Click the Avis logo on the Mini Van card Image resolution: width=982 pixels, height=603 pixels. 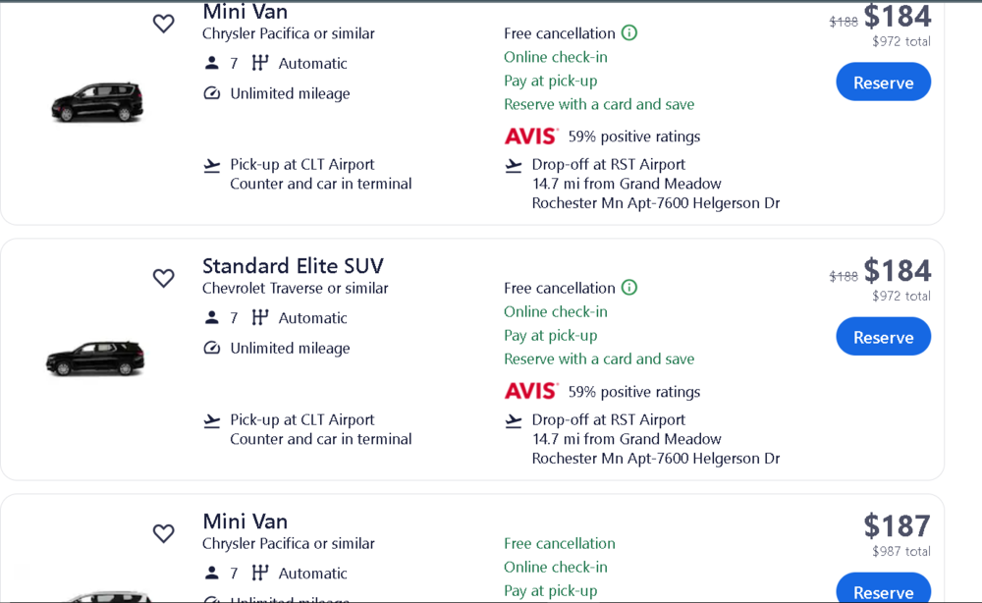tap(531, 137)
